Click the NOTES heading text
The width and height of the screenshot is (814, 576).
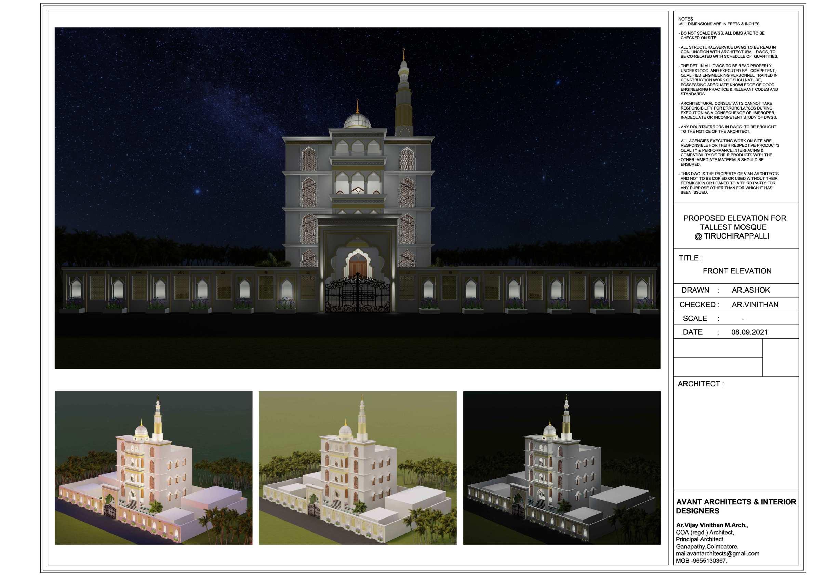click(685, 19)
